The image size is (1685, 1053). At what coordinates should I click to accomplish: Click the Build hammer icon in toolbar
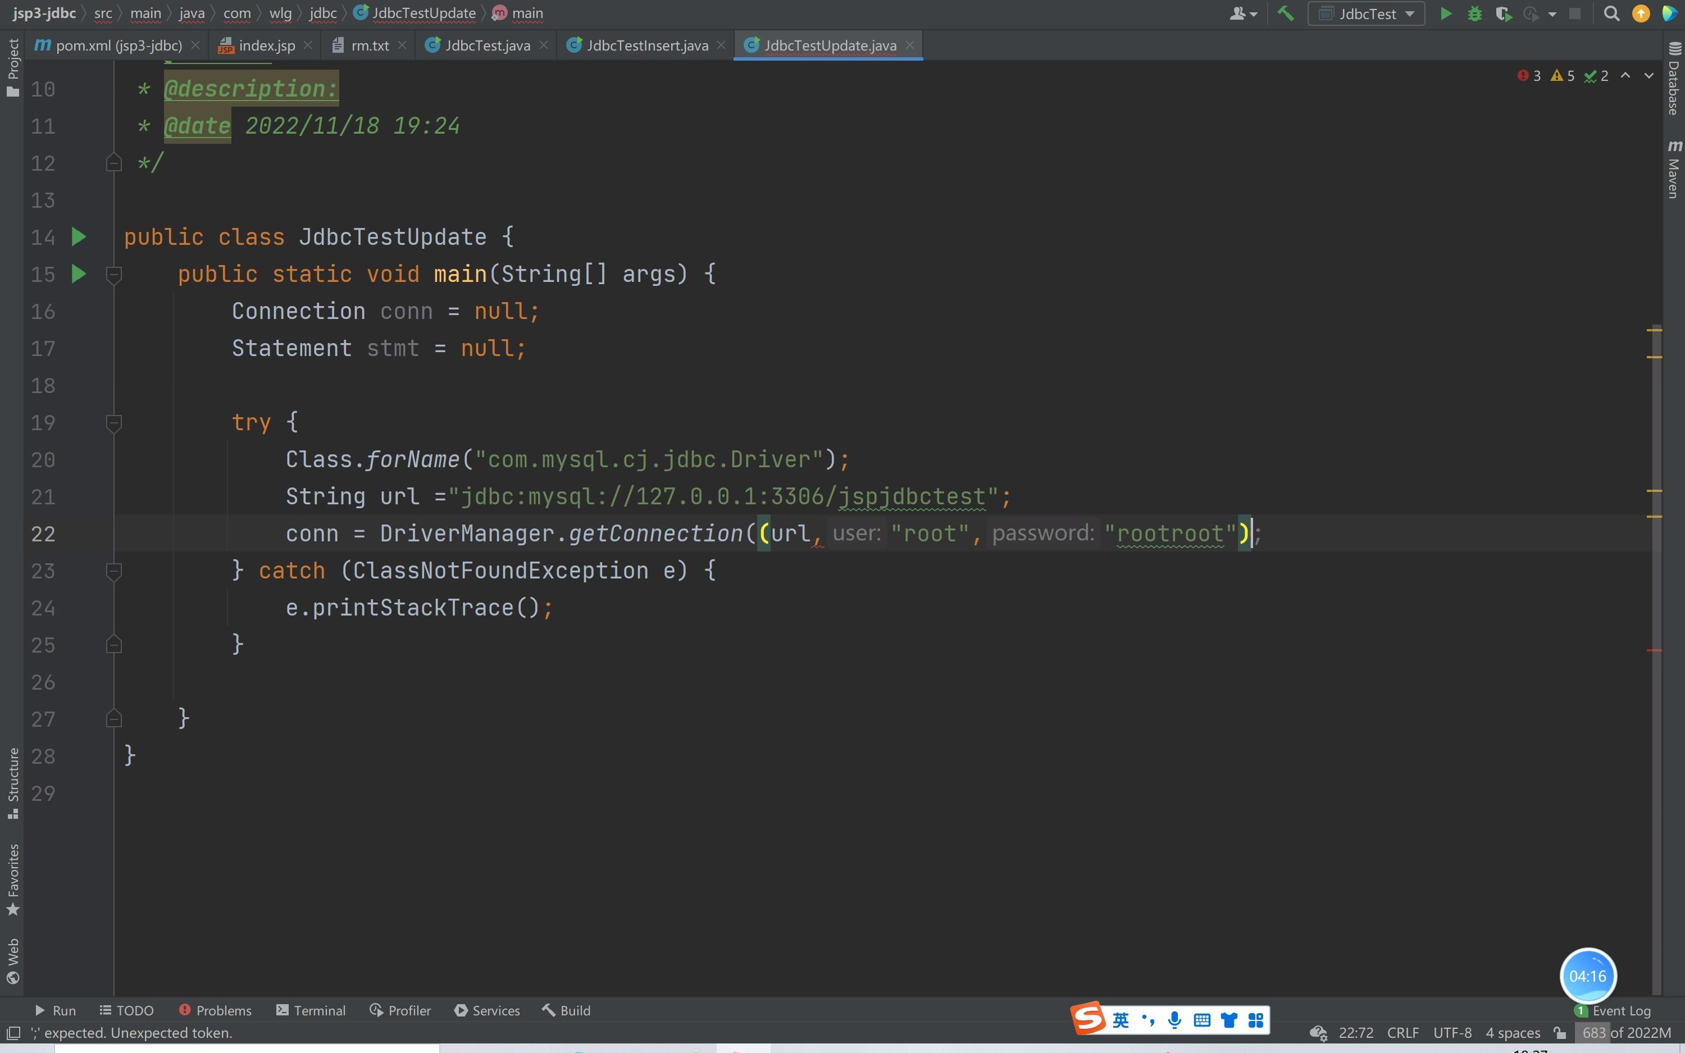[1285, 14]
